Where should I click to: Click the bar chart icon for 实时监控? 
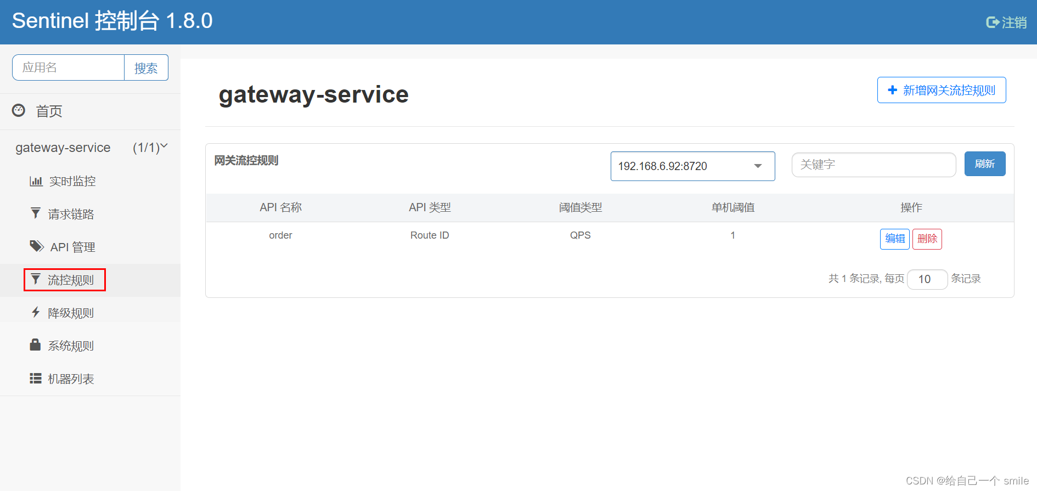coord(36,181)
